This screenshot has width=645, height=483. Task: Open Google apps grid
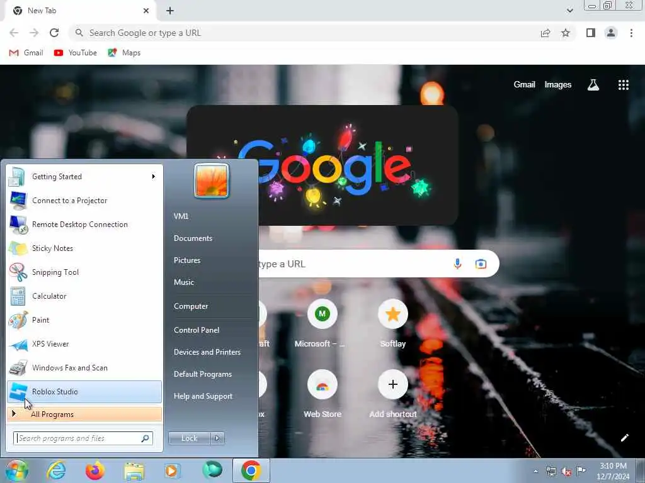pyautogui.click(x=623, y=85)
